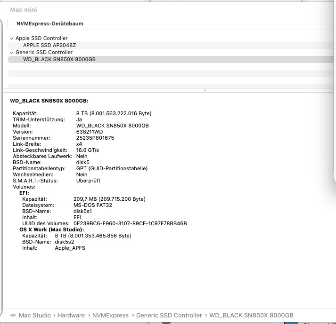Click the pane splitter handle dot

coord(205,90)
